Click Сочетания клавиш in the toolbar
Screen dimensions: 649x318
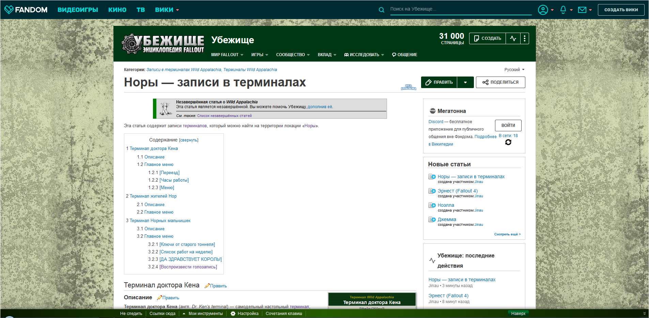[284, 314]
